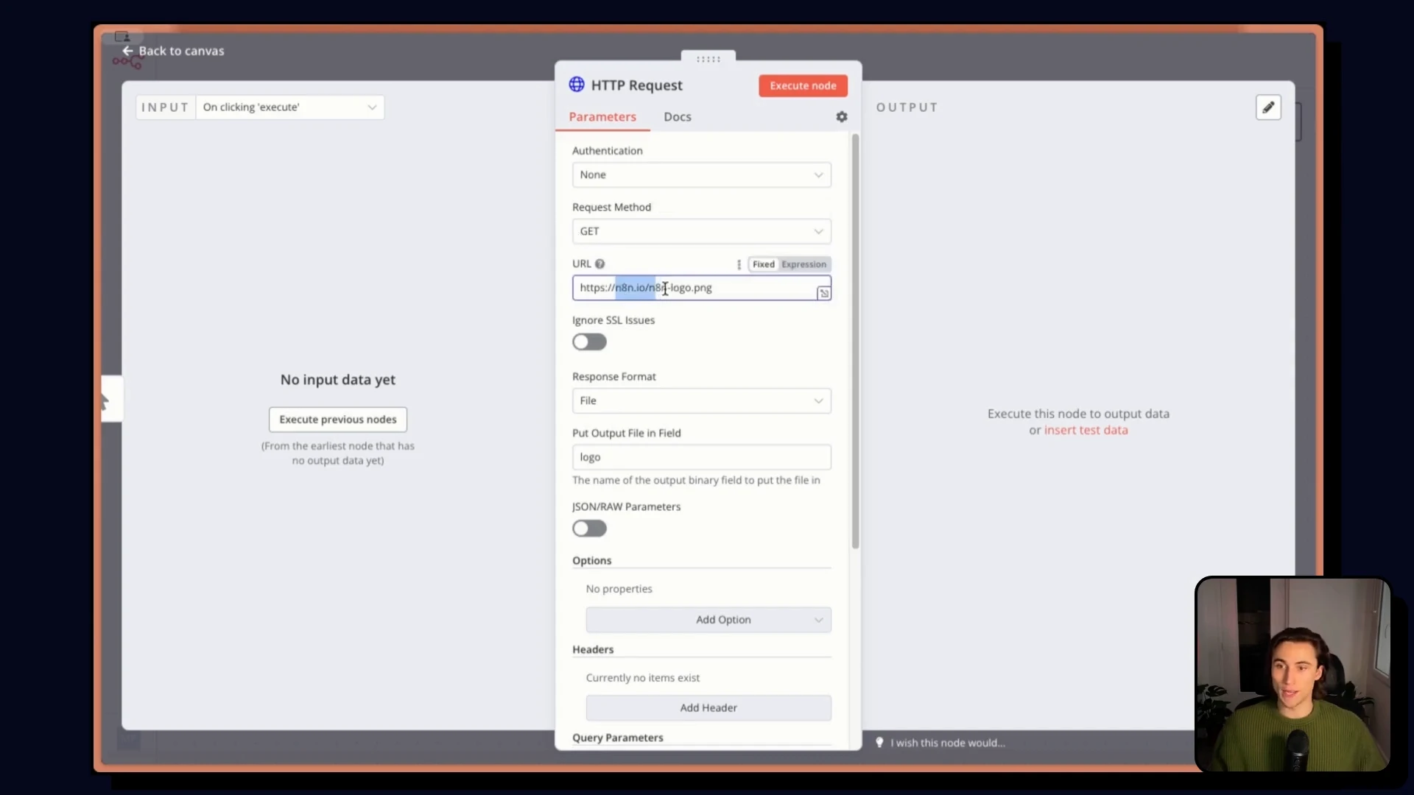Toggle the Ignore SSL Issues switch
The width and height of the screenshot is (1414, 795).
point(589,342)
